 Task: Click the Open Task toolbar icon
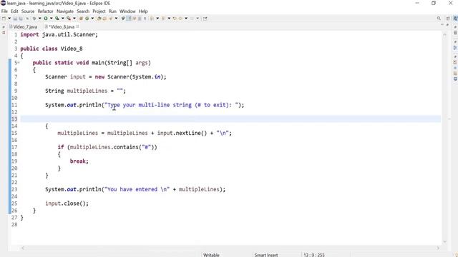coord(104,19)
